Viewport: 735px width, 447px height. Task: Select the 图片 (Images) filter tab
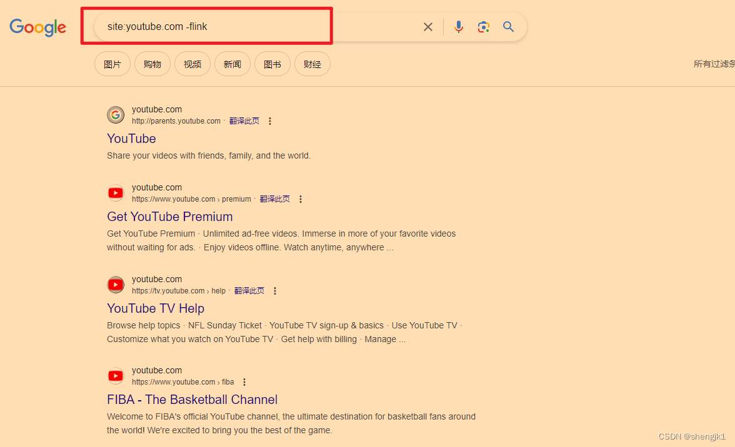(112, 64)
